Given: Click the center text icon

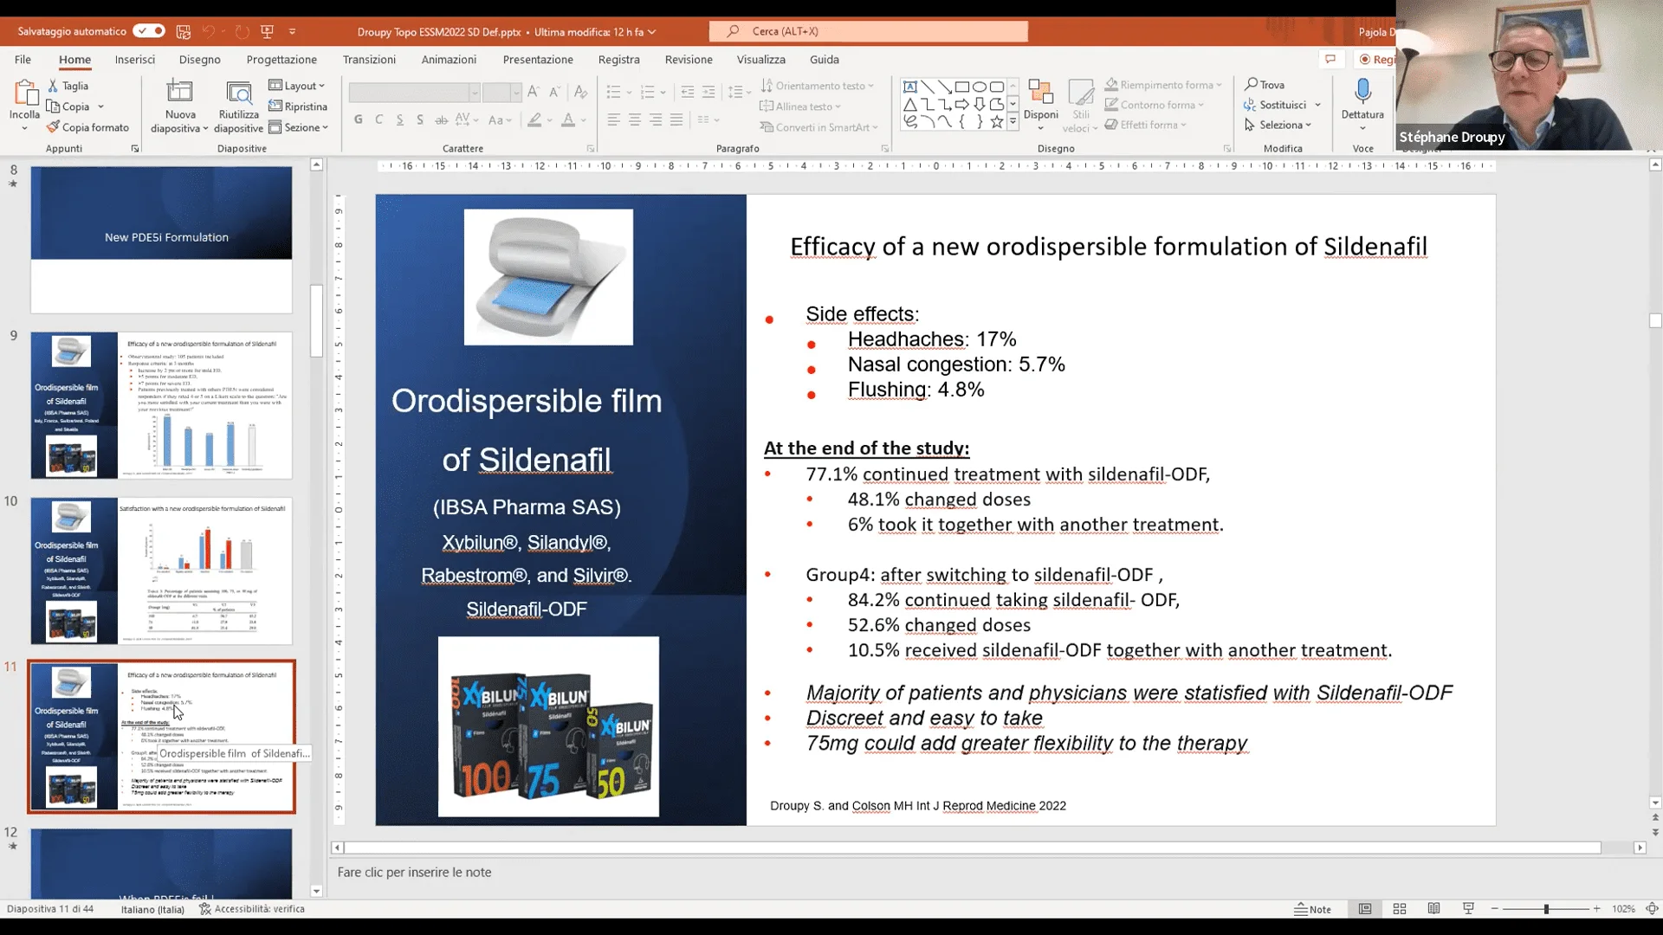Looking at the screenshot, I should point(635,119).
